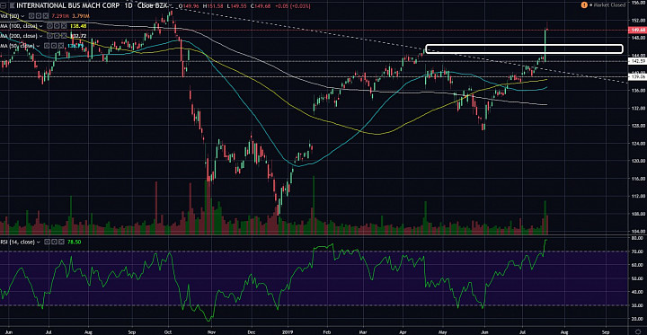The width and height of the screenshot is (647, 335).
Task: Open settings for MA (50, close)
Action: (x=54, y=46)
